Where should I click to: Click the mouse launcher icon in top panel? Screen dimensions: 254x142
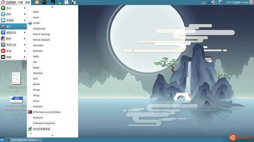tap(74, 2)
